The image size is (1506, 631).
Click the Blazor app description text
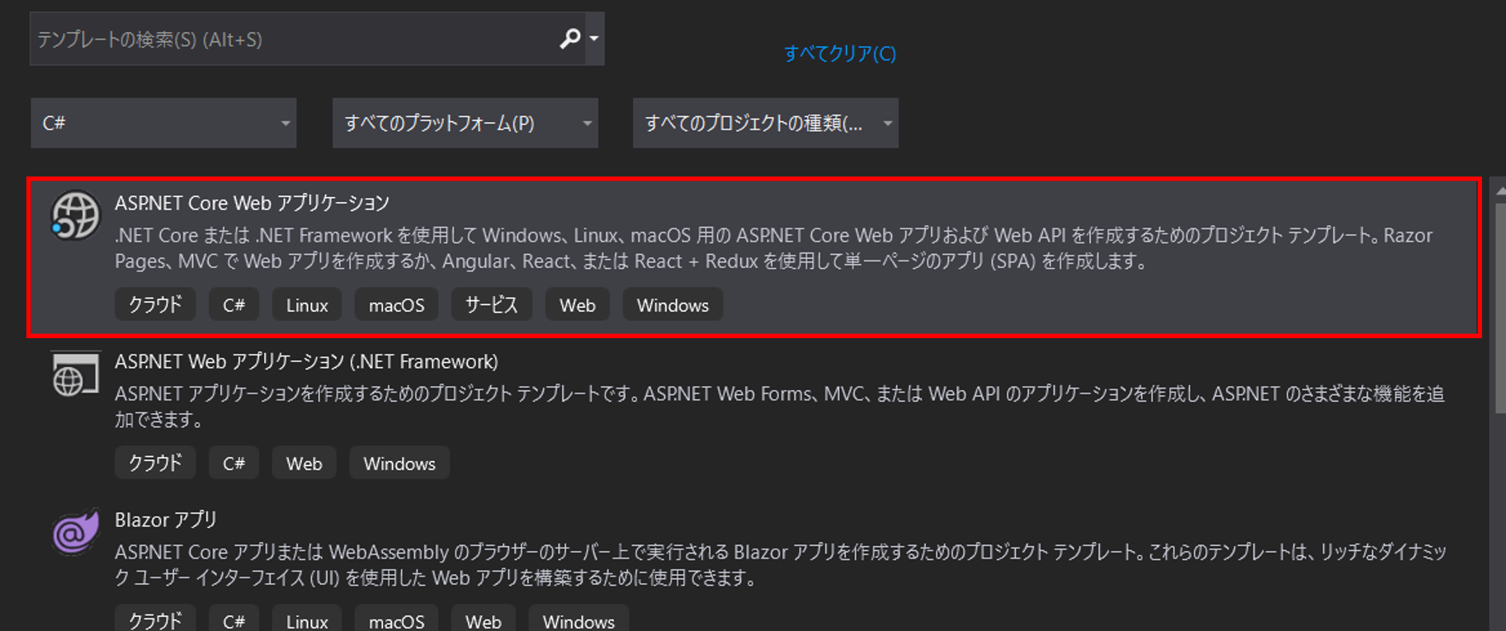coord(780,564)
